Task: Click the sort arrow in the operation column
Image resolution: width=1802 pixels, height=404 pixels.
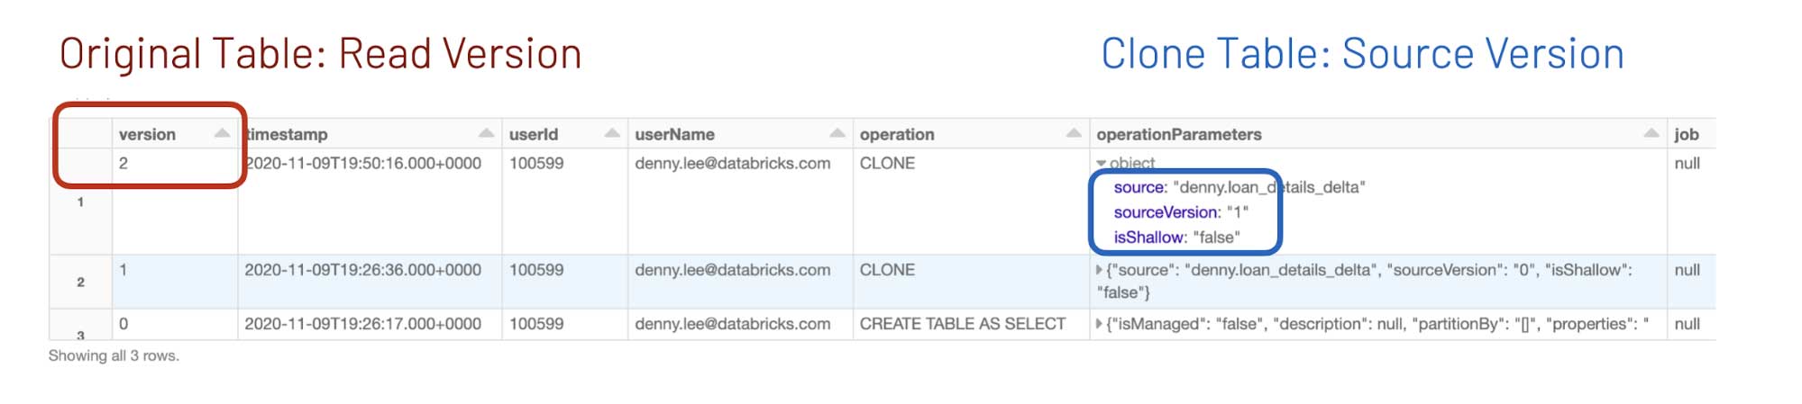Action: point(1074,133)
